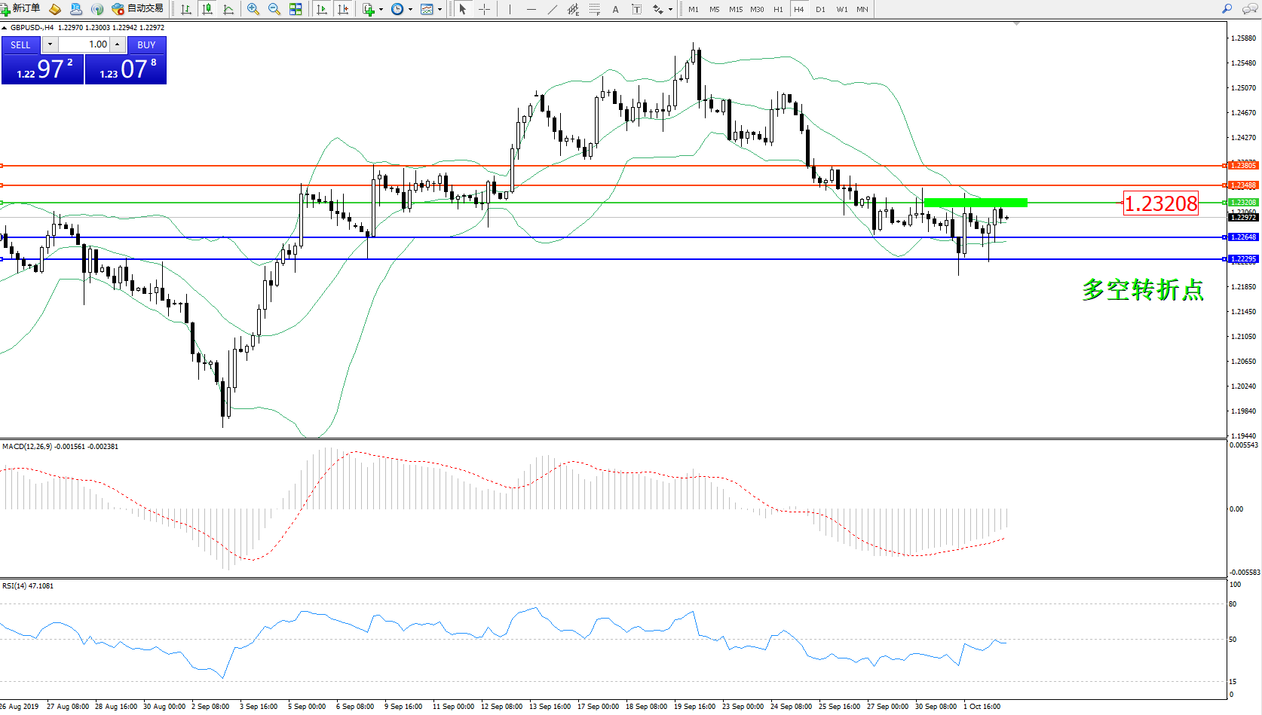Collapse the one-click trading panel triangle

pyautogui.click(x=5, y=28)
